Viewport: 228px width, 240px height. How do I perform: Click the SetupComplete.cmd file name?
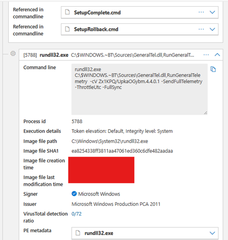[x=97, y=12]
